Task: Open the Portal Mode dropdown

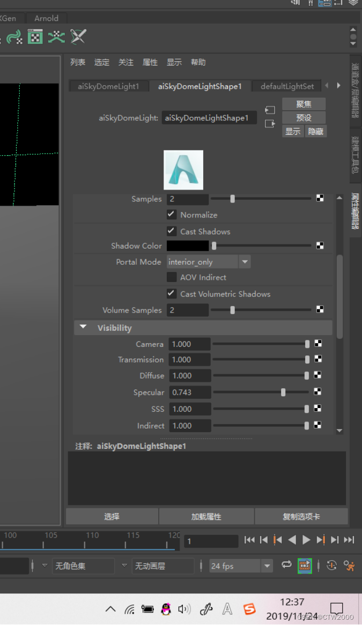Action: tap(208, 262)
